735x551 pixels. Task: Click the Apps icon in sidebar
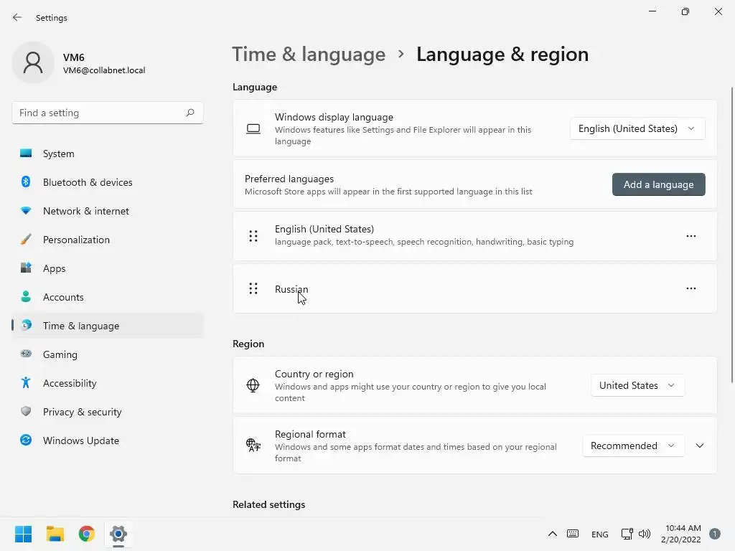coord(26,268)
